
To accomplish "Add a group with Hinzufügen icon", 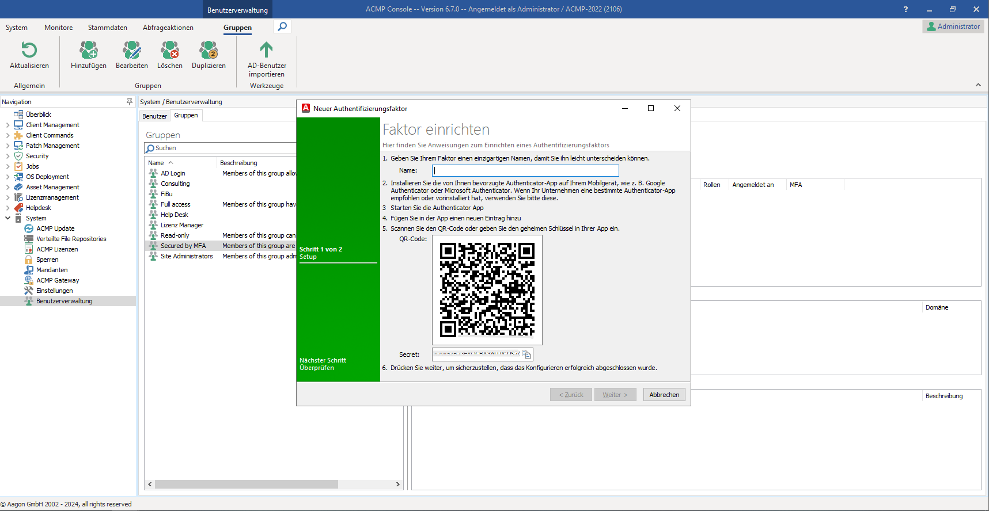I will point(89,50).
